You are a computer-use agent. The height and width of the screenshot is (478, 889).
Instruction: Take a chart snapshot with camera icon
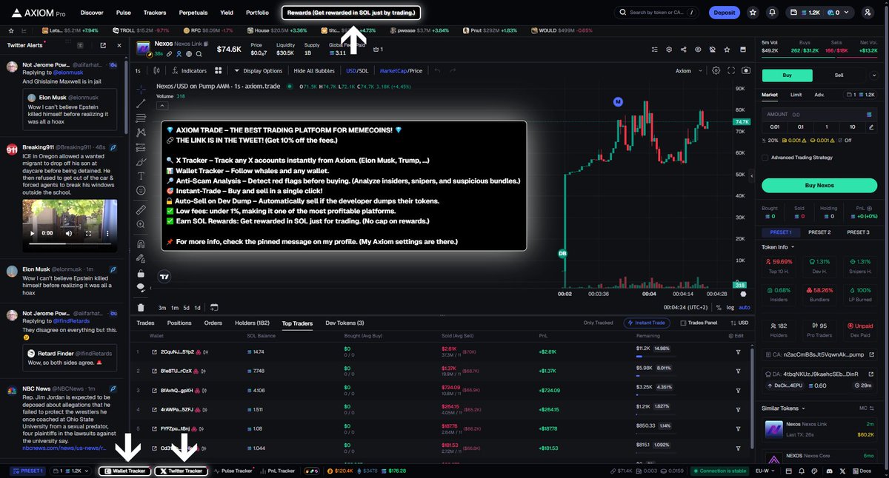(x=745, y=71)
